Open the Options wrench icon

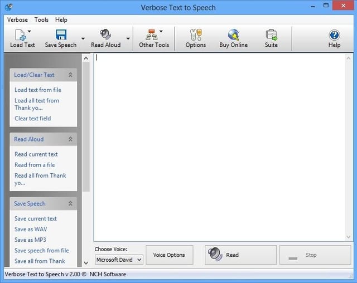tap(196, 35)
